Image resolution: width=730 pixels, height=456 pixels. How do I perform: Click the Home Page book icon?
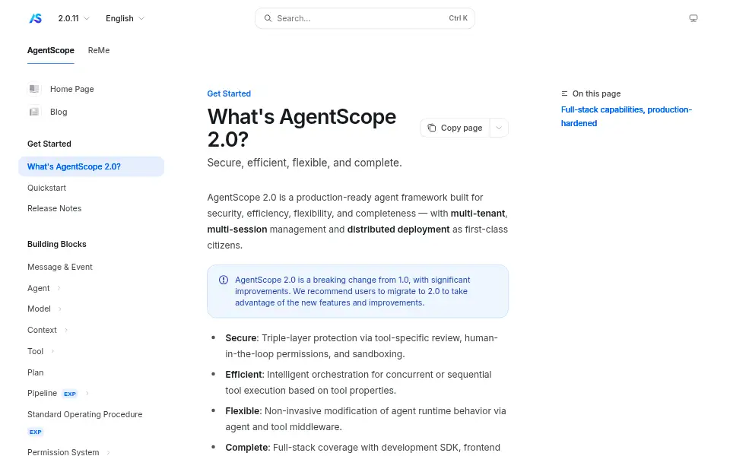(34, 89)
